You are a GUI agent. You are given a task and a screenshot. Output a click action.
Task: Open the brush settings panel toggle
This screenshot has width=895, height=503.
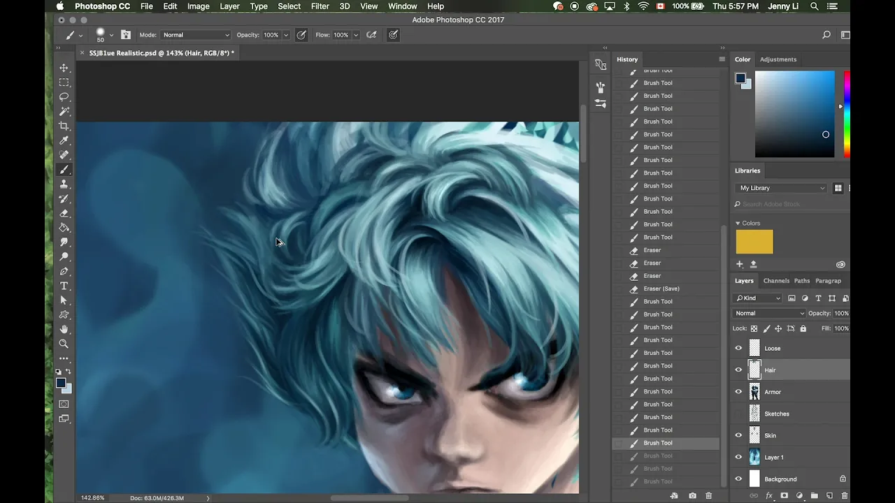pos(126,35)
